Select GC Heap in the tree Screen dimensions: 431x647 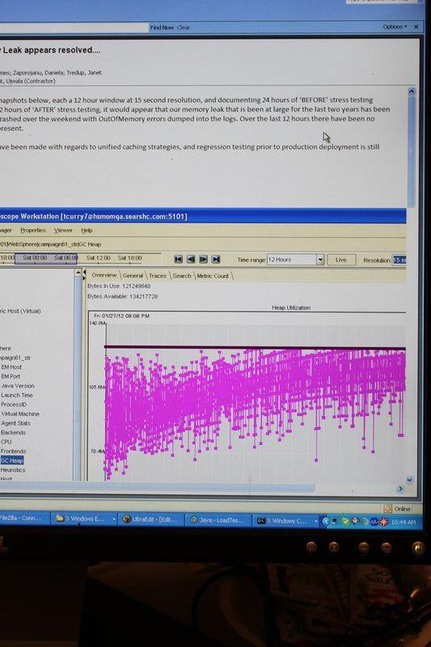(12, 460)
